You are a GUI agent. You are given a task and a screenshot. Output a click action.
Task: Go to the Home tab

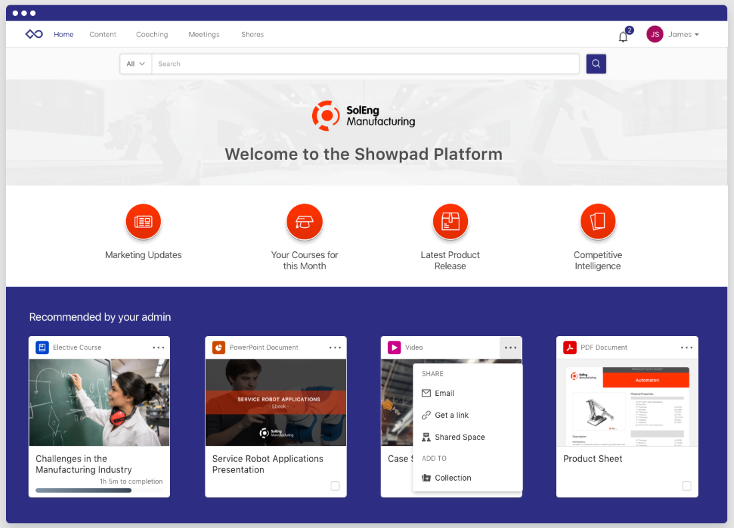click(x=63, y=34)
